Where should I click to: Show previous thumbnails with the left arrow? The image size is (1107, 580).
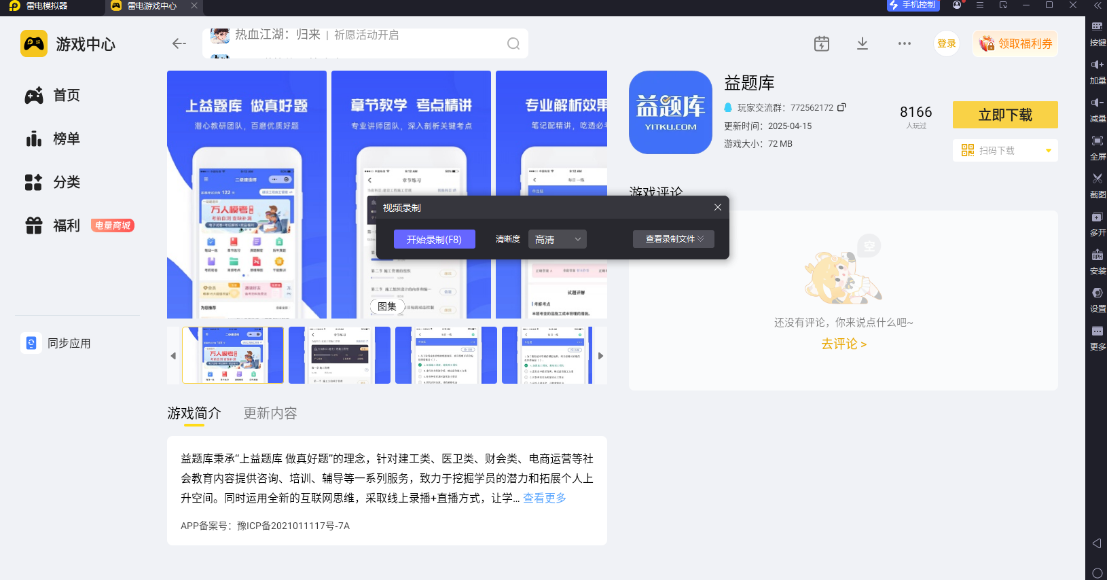pos(173,355)
